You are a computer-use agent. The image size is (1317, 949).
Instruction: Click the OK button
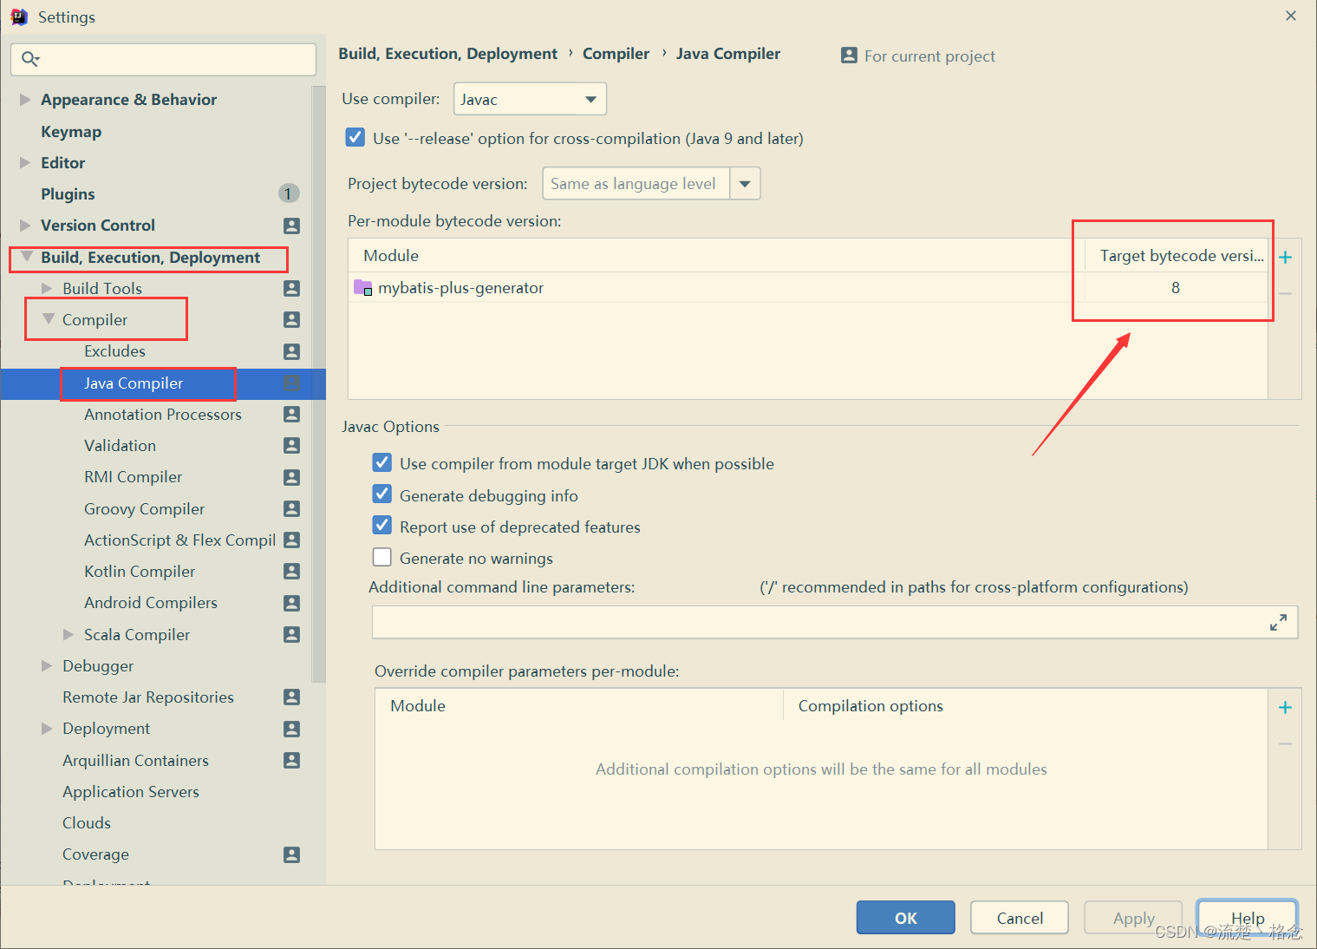coord(905,918)
